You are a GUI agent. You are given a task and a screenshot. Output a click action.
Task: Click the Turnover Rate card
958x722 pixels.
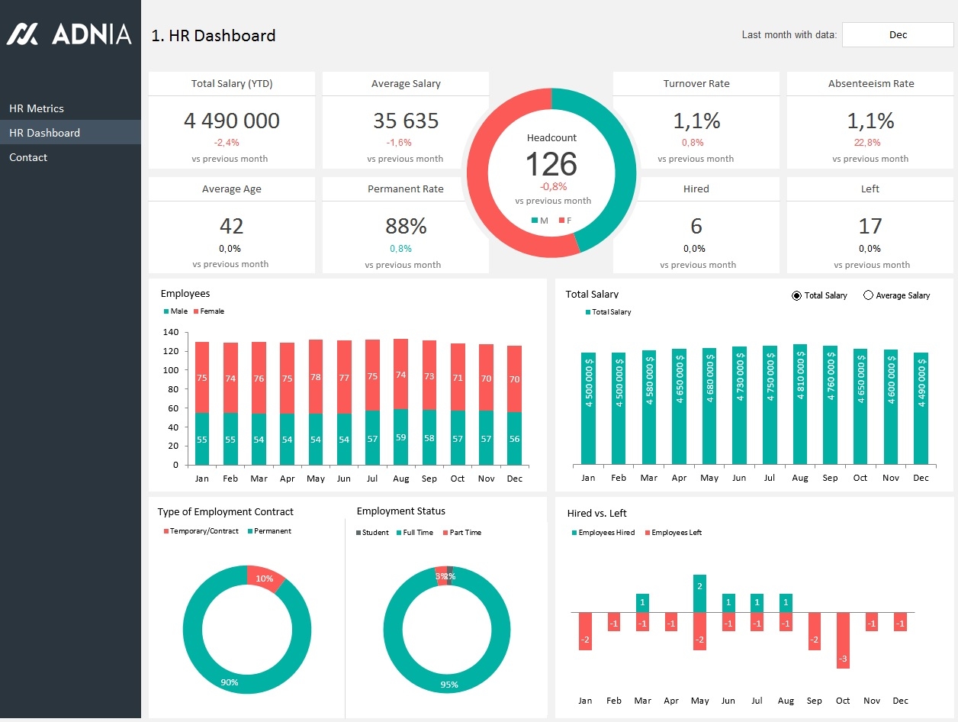[x=696, y=121]
